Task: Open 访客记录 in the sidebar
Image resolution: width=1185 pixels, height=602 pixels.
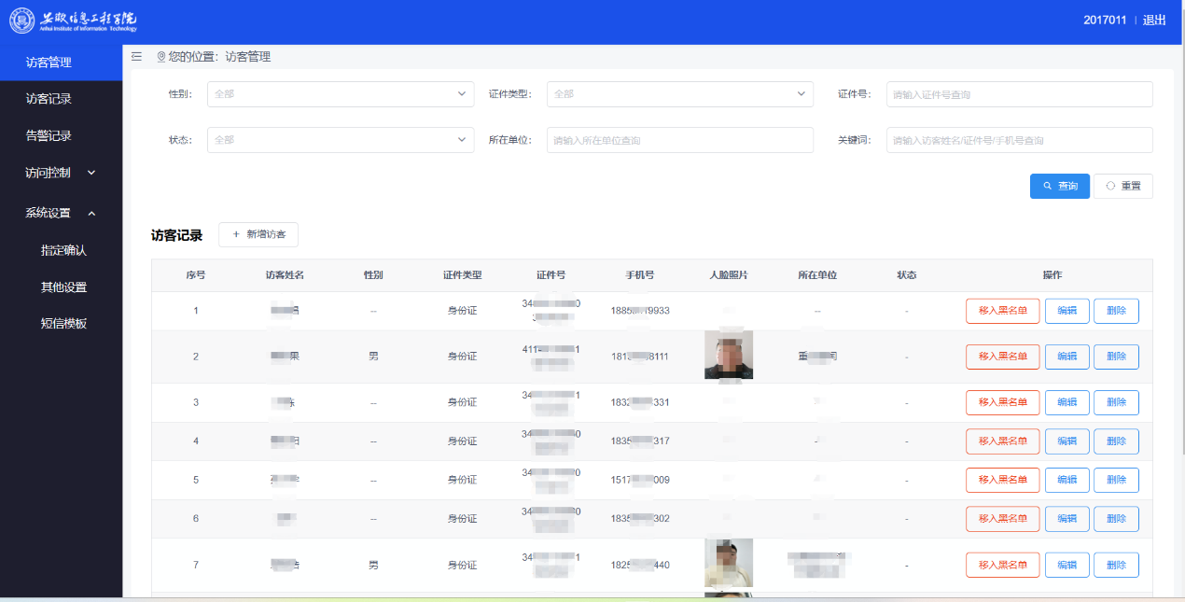Action: pos(49,99)
